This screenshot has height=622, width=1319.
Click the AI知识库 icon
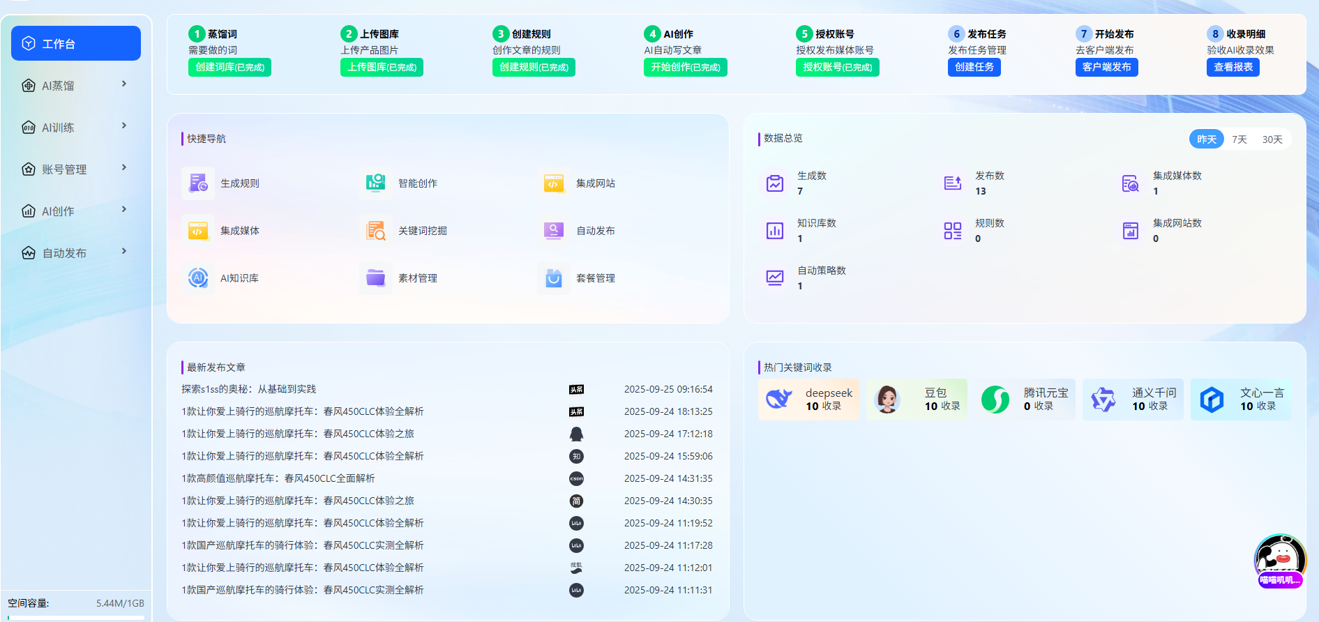198,278
